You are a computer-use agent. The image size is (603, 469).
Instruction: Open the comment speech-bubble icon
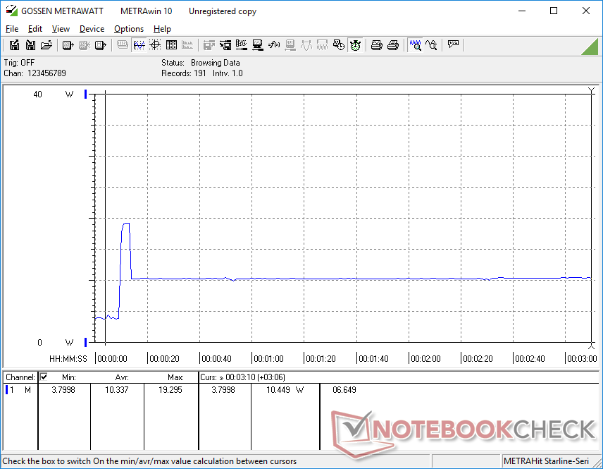point(453,44)
